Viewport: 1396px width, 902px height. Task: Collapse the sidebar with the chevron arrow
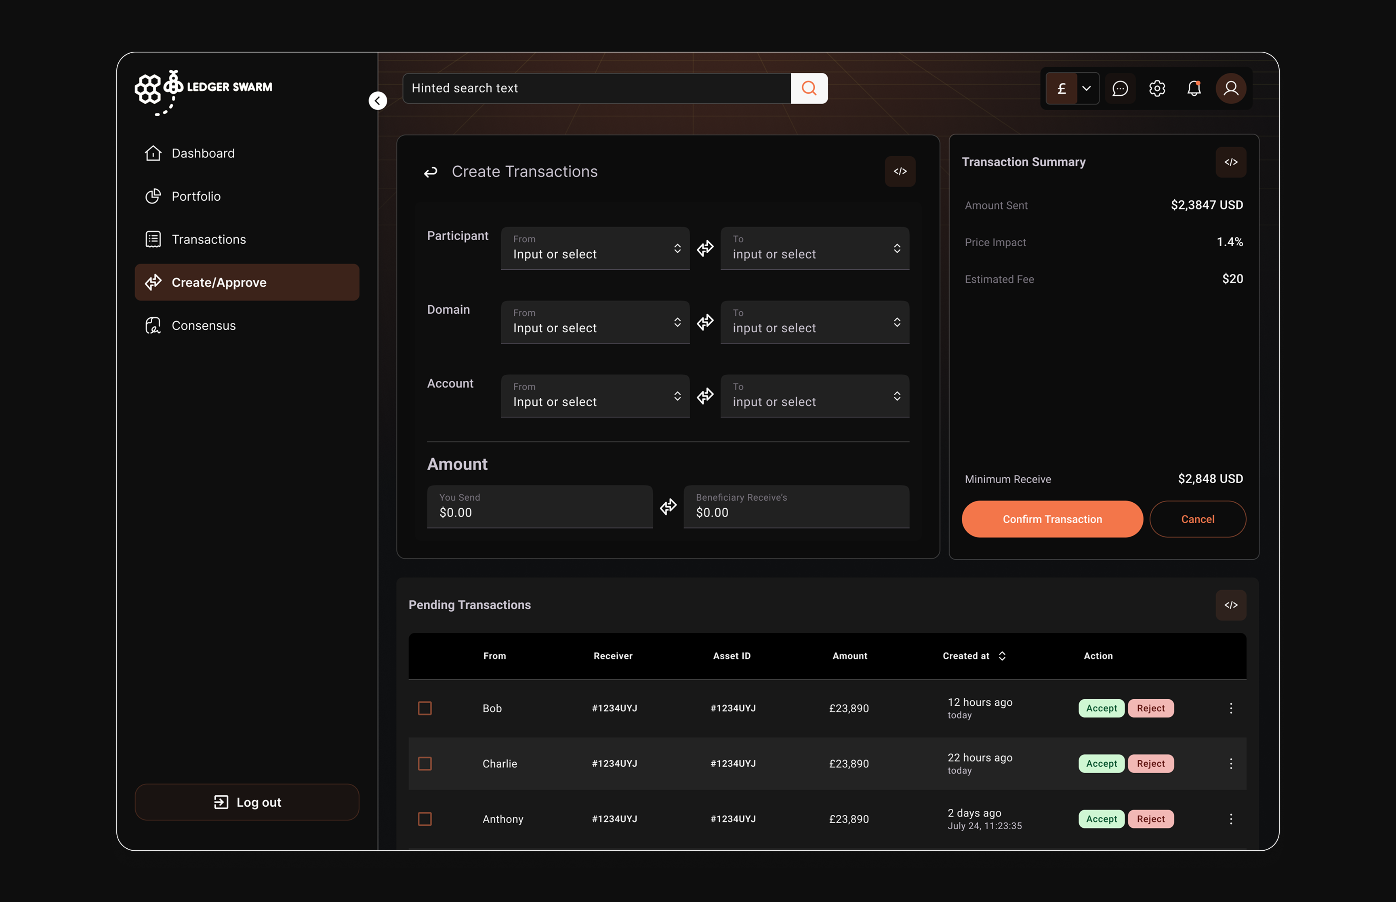(377, 100)
